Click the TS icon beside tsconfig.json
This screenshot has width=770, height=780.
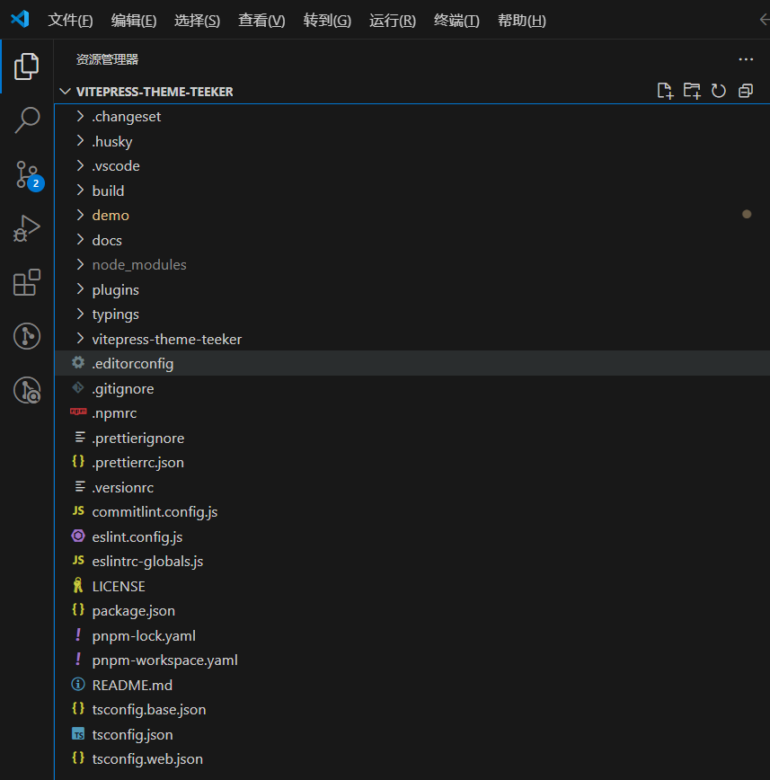(78, 734)
